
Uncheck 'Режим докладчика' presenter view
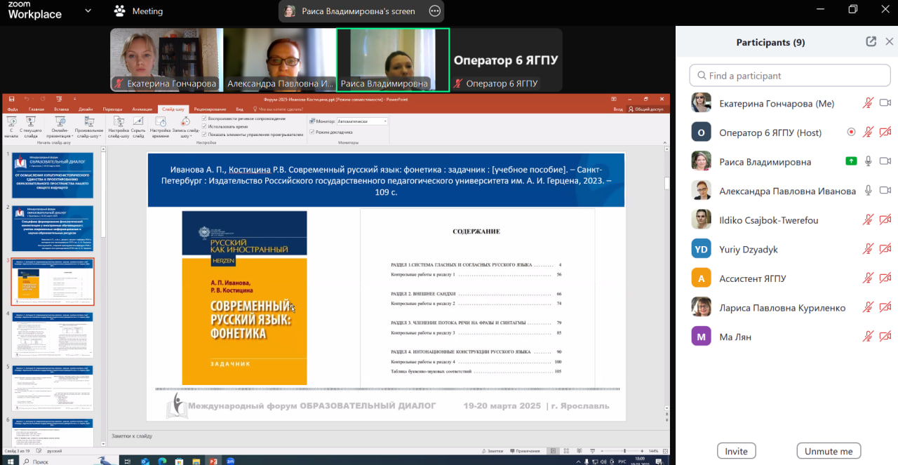(312, 132)
